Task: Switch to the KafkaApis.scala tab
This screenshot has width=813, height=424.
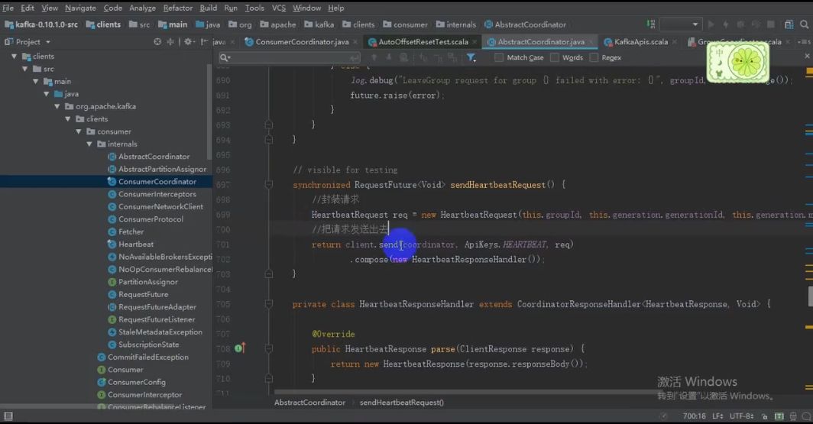Action: (641, 42)
